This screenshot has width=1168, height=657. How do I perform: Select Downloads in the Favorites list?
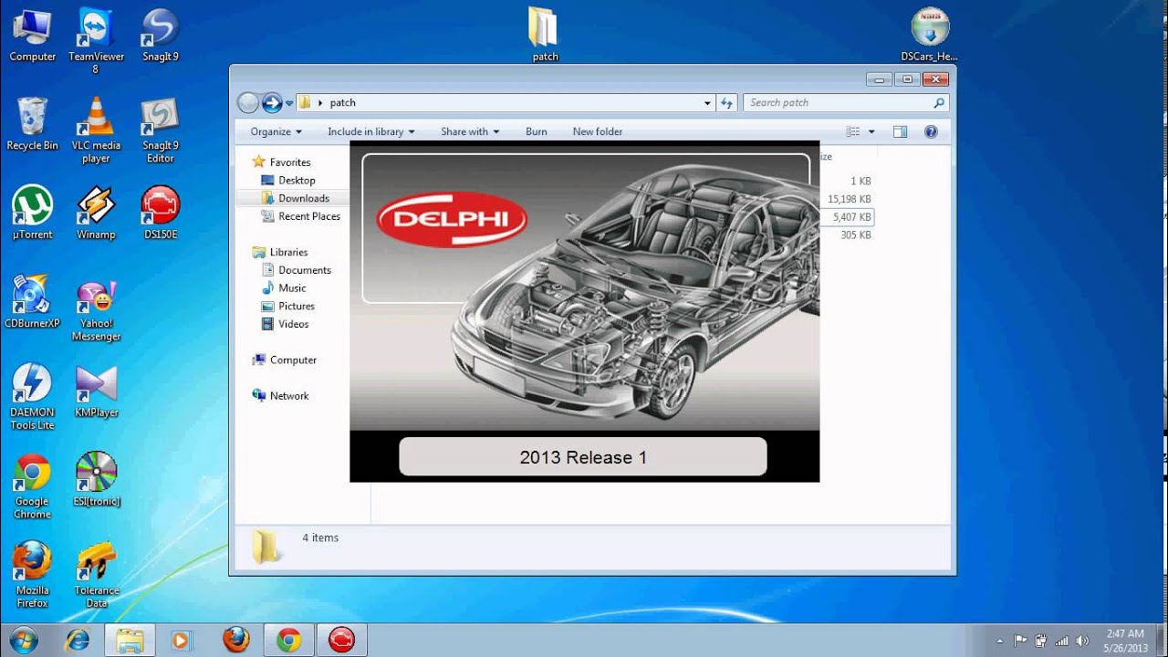click(x=303, y=198)
